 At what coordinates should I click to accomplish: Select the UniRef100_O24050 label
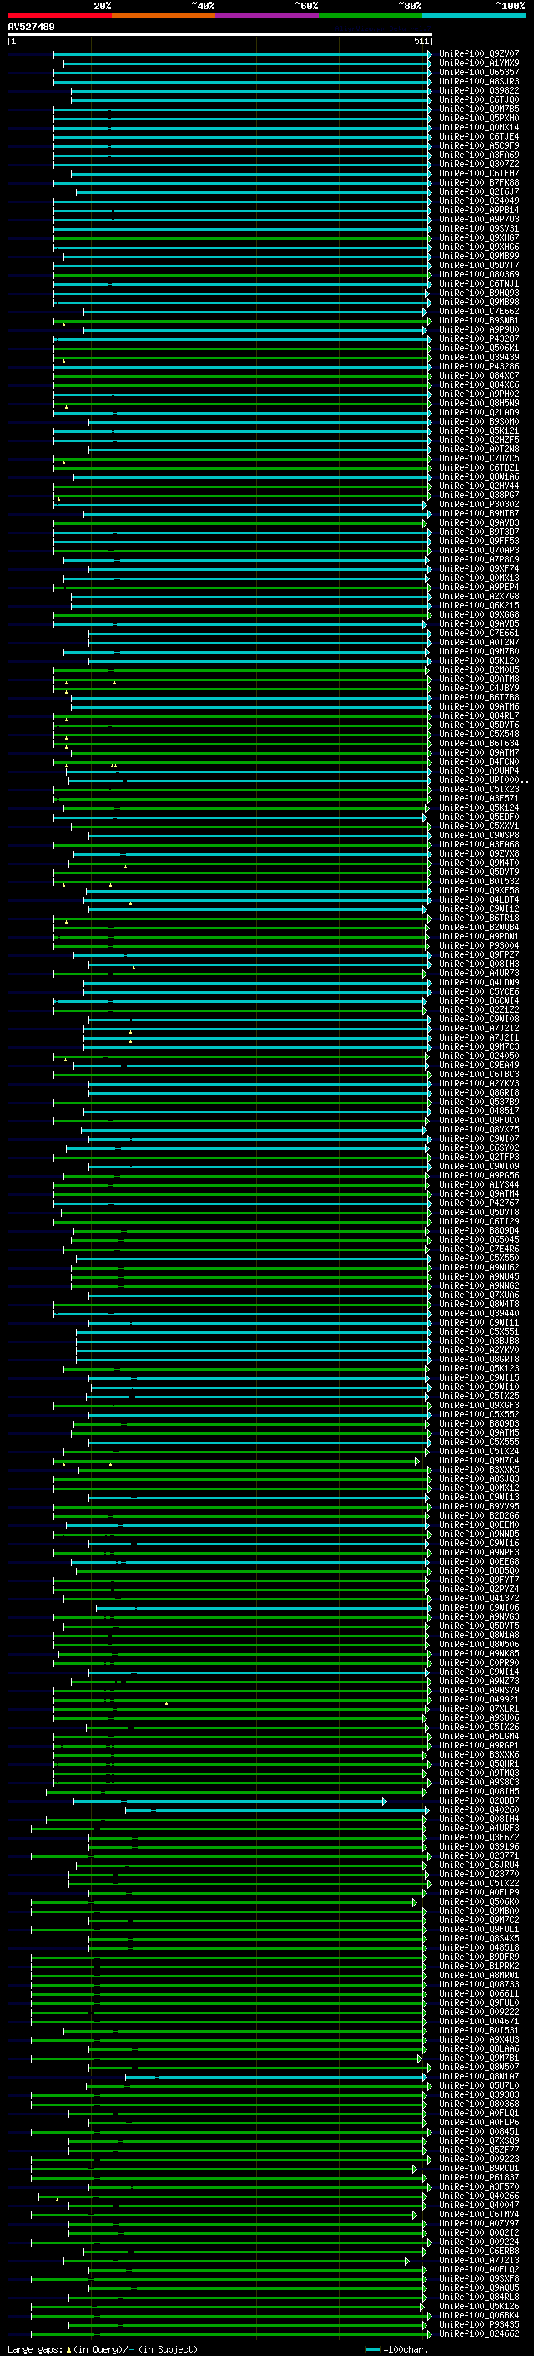pyautogui.click(x=479, y=1056)
